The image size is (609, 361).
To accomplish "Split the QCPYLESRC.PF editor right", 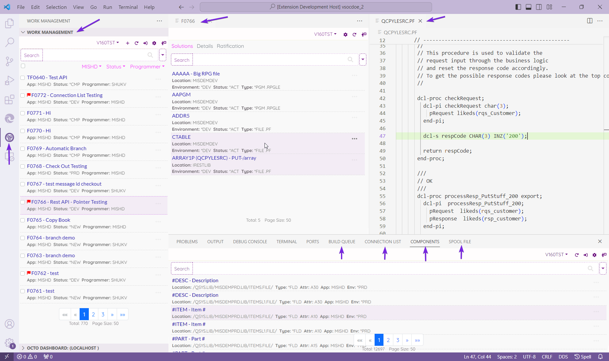I will click(x=590, y=21).
